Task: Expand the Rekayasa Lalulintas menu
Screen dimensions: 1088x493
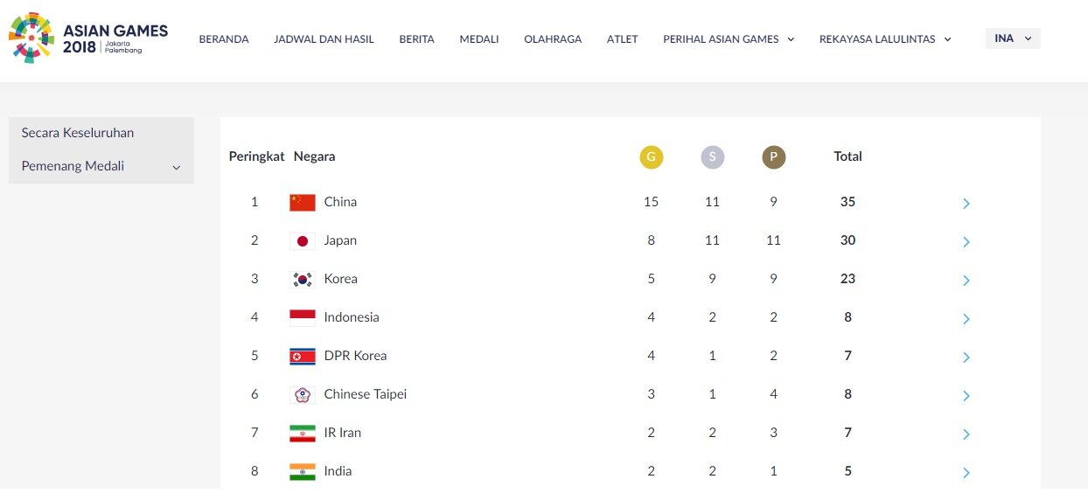Action: 885,39
